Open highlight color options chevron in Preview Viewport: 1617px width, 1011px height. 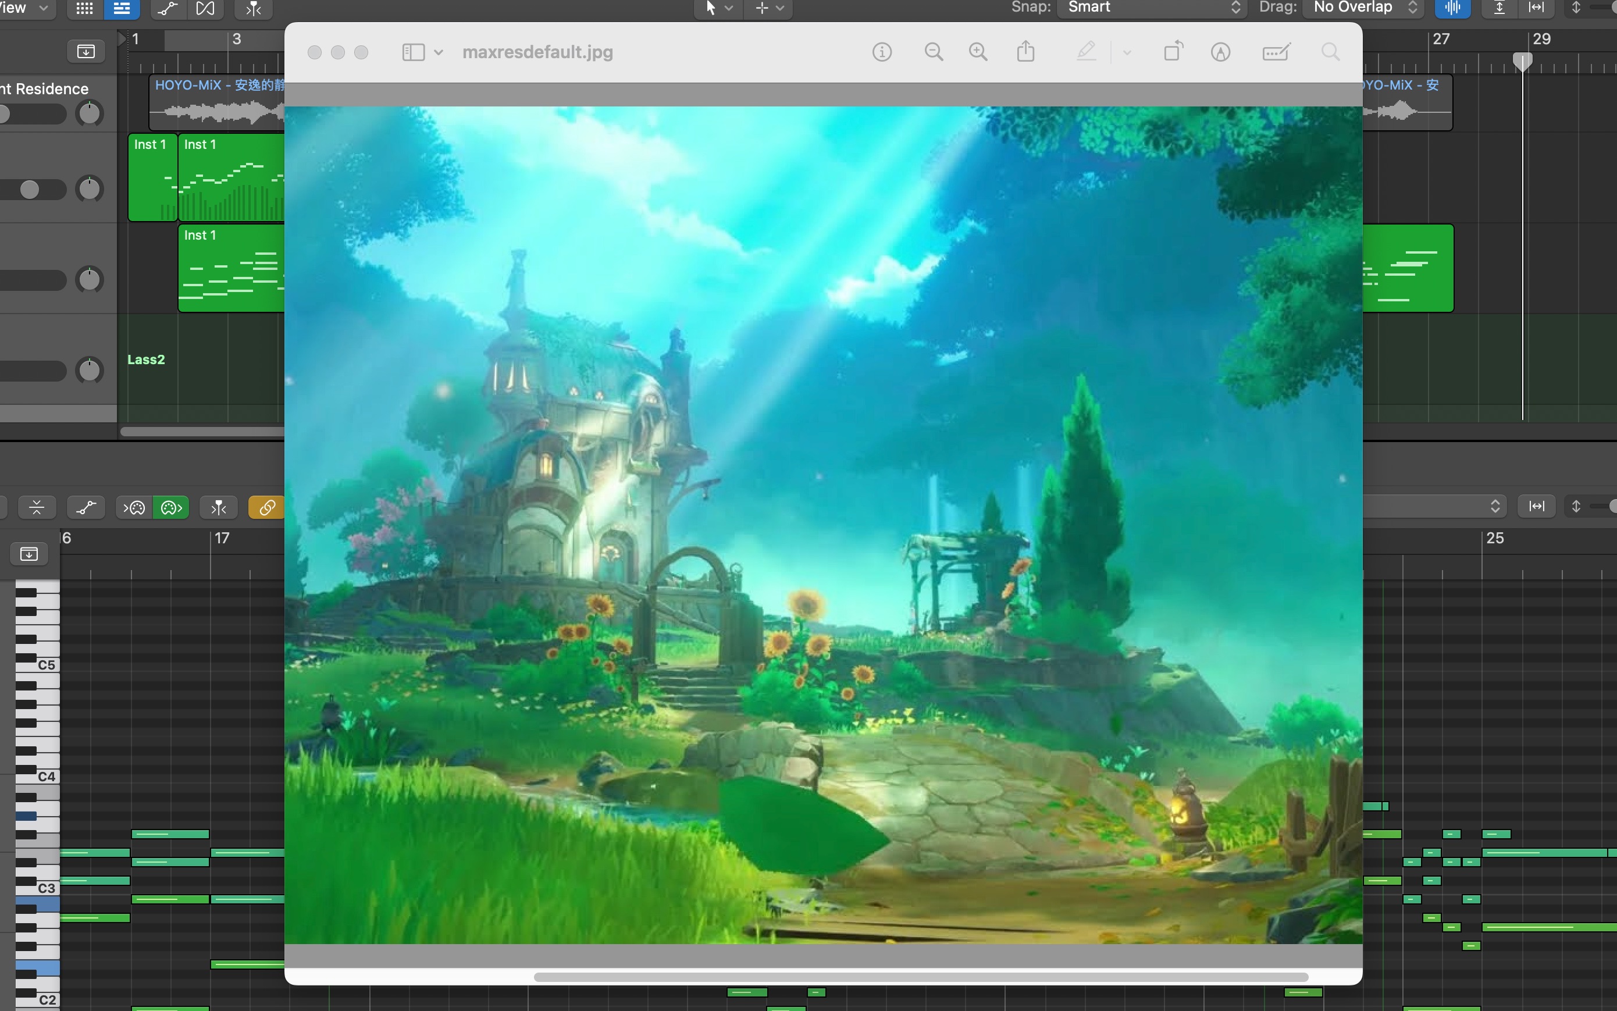pos(1127,52)
